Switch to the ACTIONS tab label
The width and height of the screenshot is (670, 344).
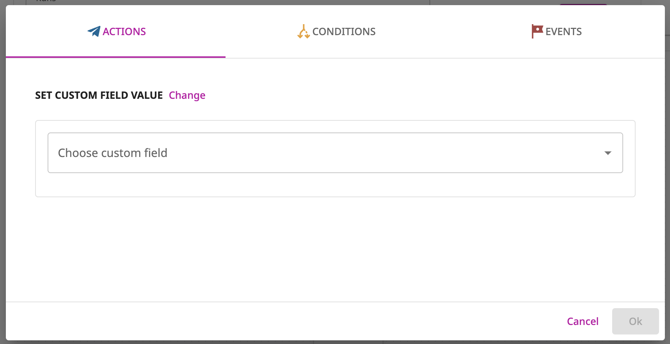tap(124, 31)
